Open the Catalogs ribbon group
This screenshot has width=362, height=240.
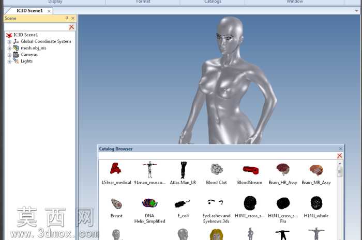click(x=213, y=2)
